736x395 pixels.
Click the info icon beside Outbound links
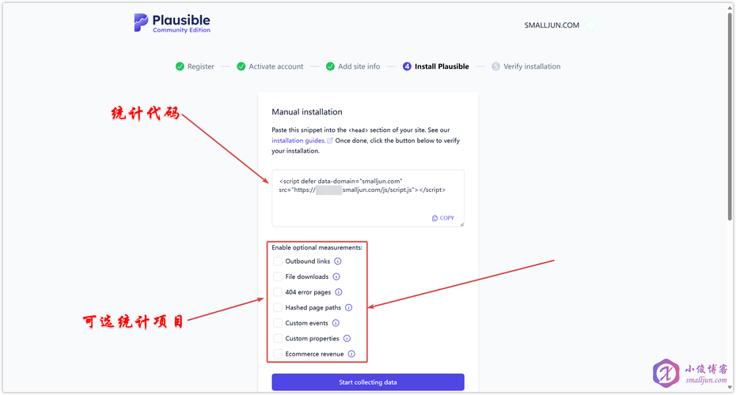[338, 261]
